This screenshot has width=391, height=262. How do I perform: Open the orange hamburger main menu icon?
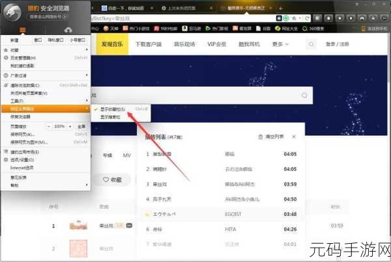[x=23, y=30]
